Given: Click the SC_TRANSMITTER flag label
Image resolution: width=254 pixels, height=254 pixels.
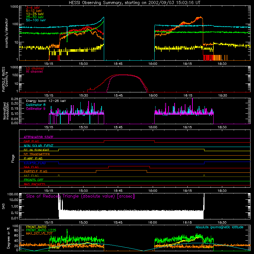Looking at the screenshot, I should coord(37,154).
